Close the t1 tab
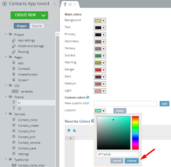 74,5
